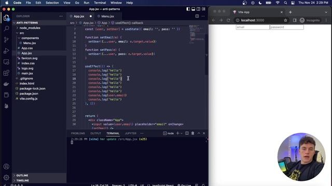Open macOS Control Center icon

[x=293, y=3]
